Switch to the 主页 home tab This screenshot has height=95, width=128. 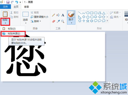16,7
